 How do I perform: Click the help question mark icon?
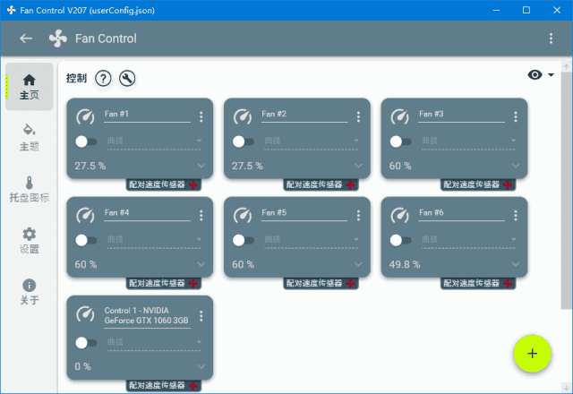pyautogui.click(x=103, y=79)
